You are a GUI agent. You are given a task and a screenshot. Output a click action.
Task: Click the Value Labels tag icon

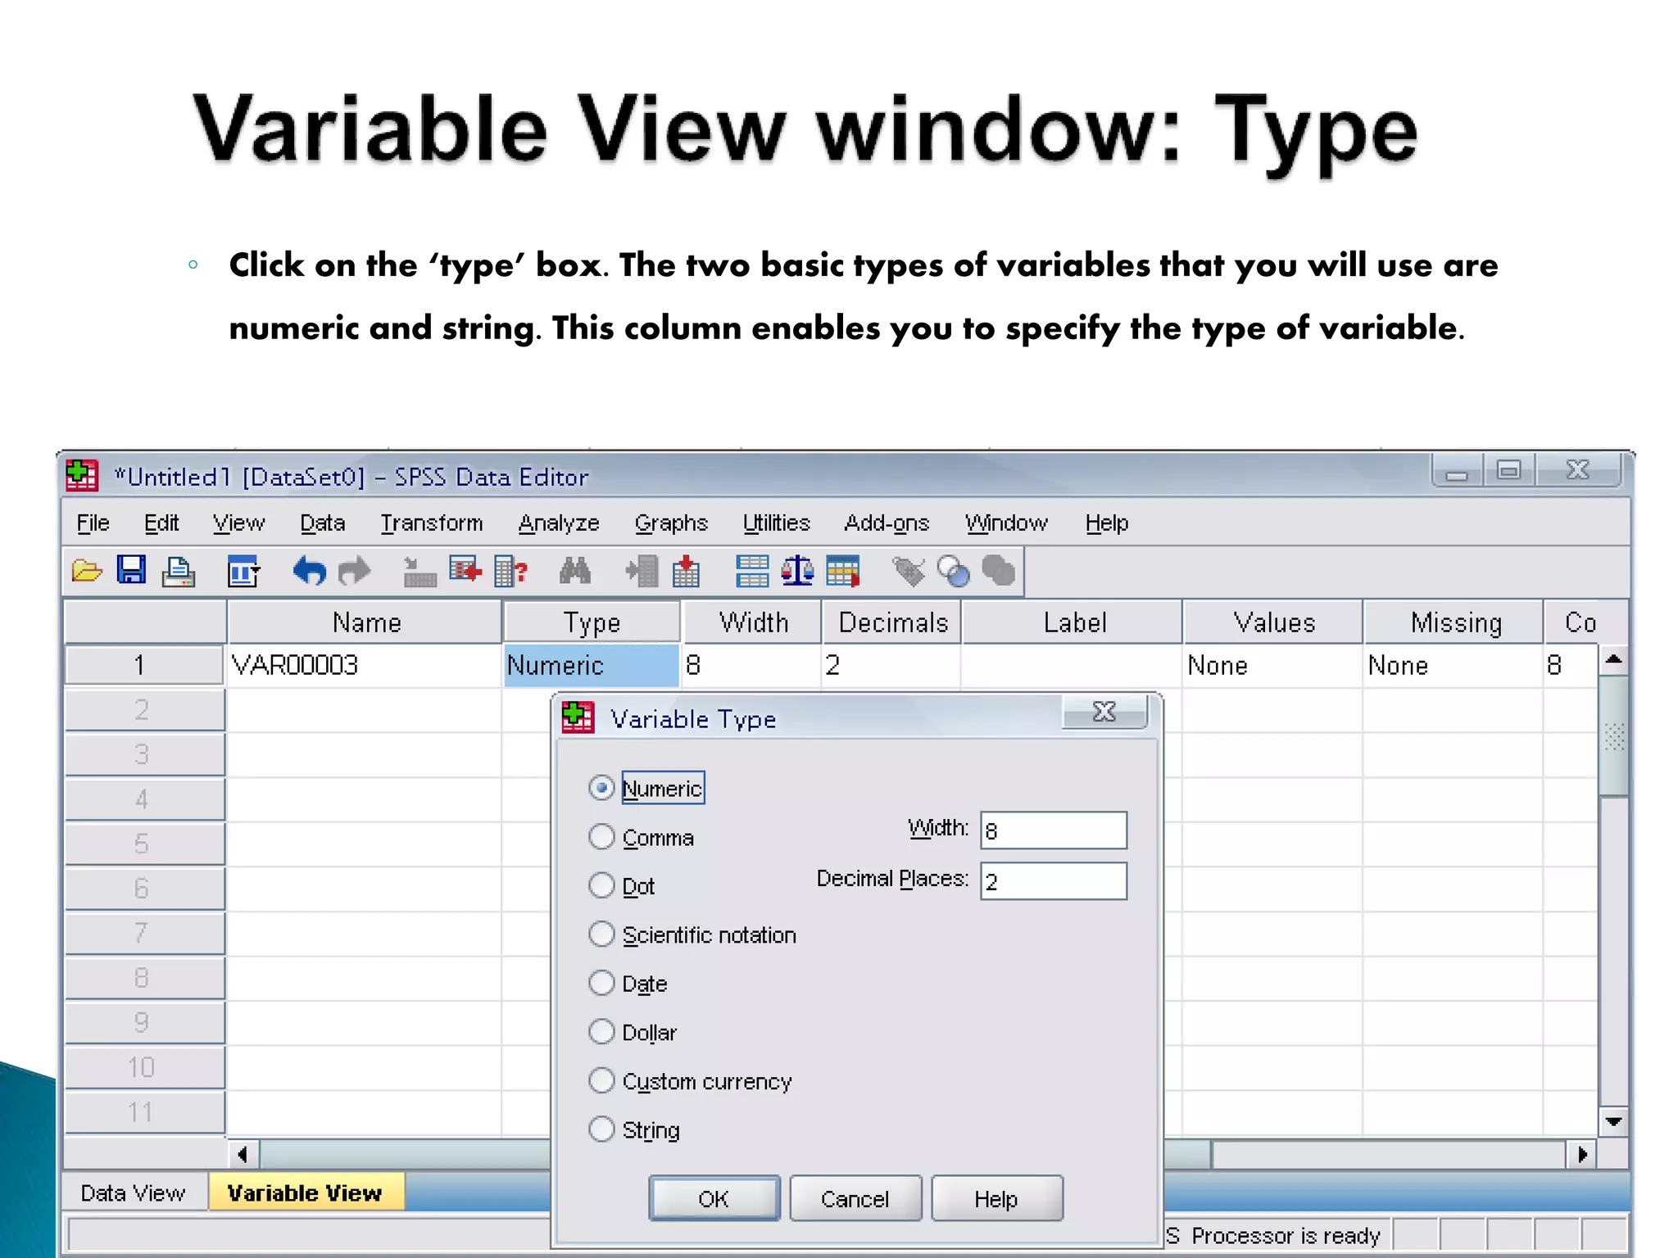[x=908, y=571]
